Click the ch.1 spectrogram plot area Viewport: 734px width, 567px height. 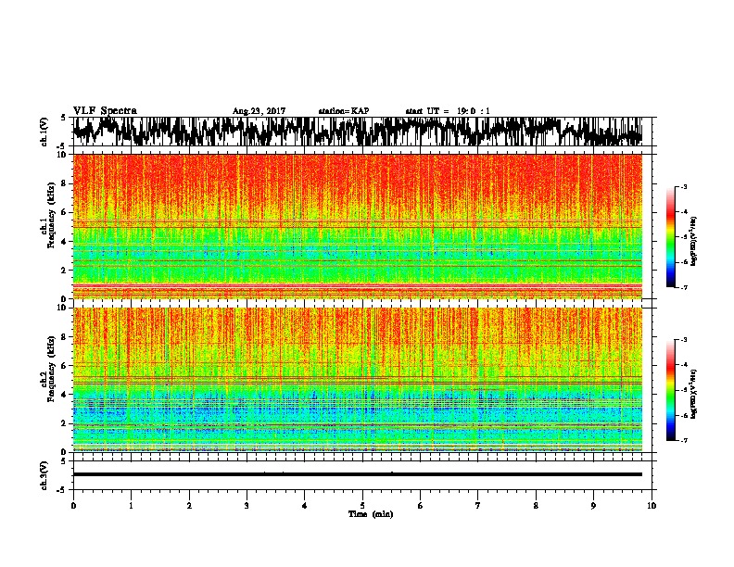pyautogui.click(x=358, y=226)
